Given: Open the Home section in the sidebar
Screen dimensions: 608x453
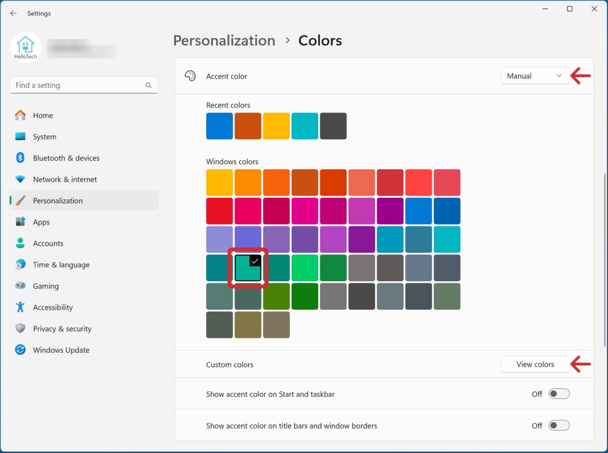Looking at the screenshot, I should pos(43,115).
